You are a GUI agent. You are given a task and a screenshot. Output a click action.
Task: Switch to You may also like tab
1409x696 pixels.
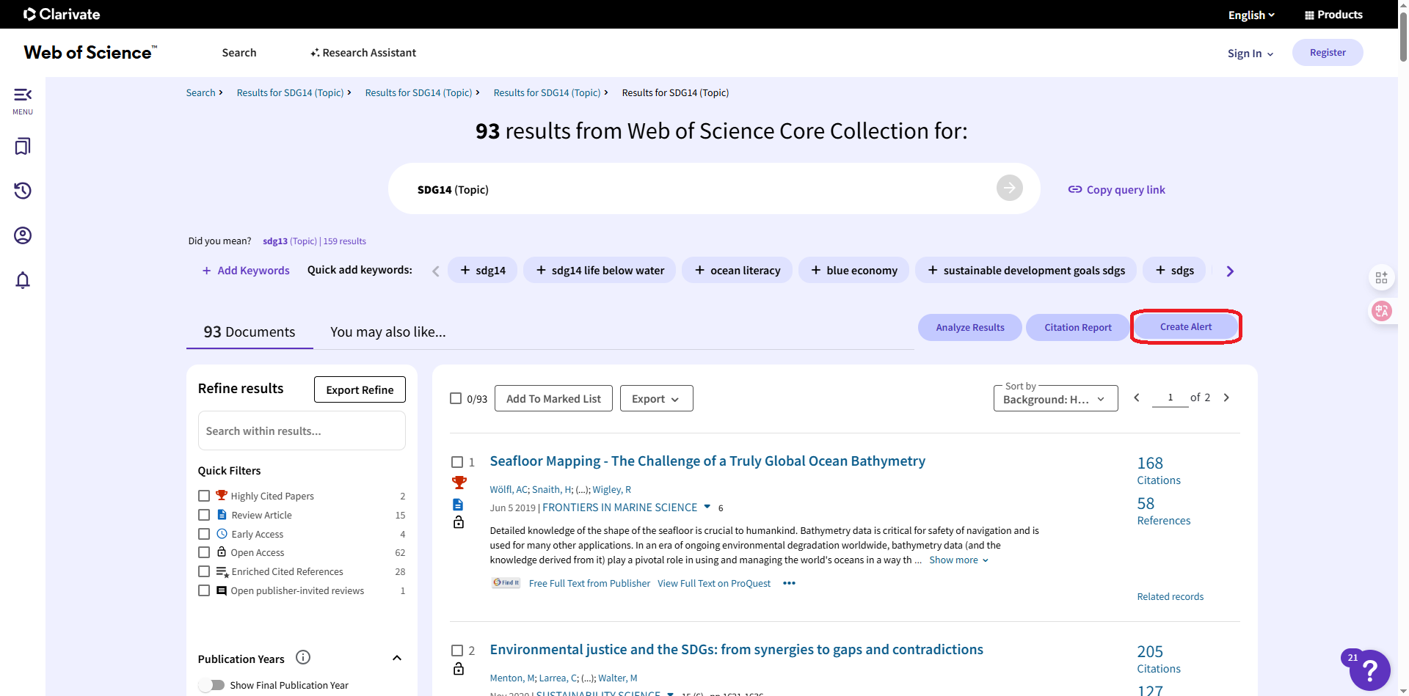[x=387, y=332]
